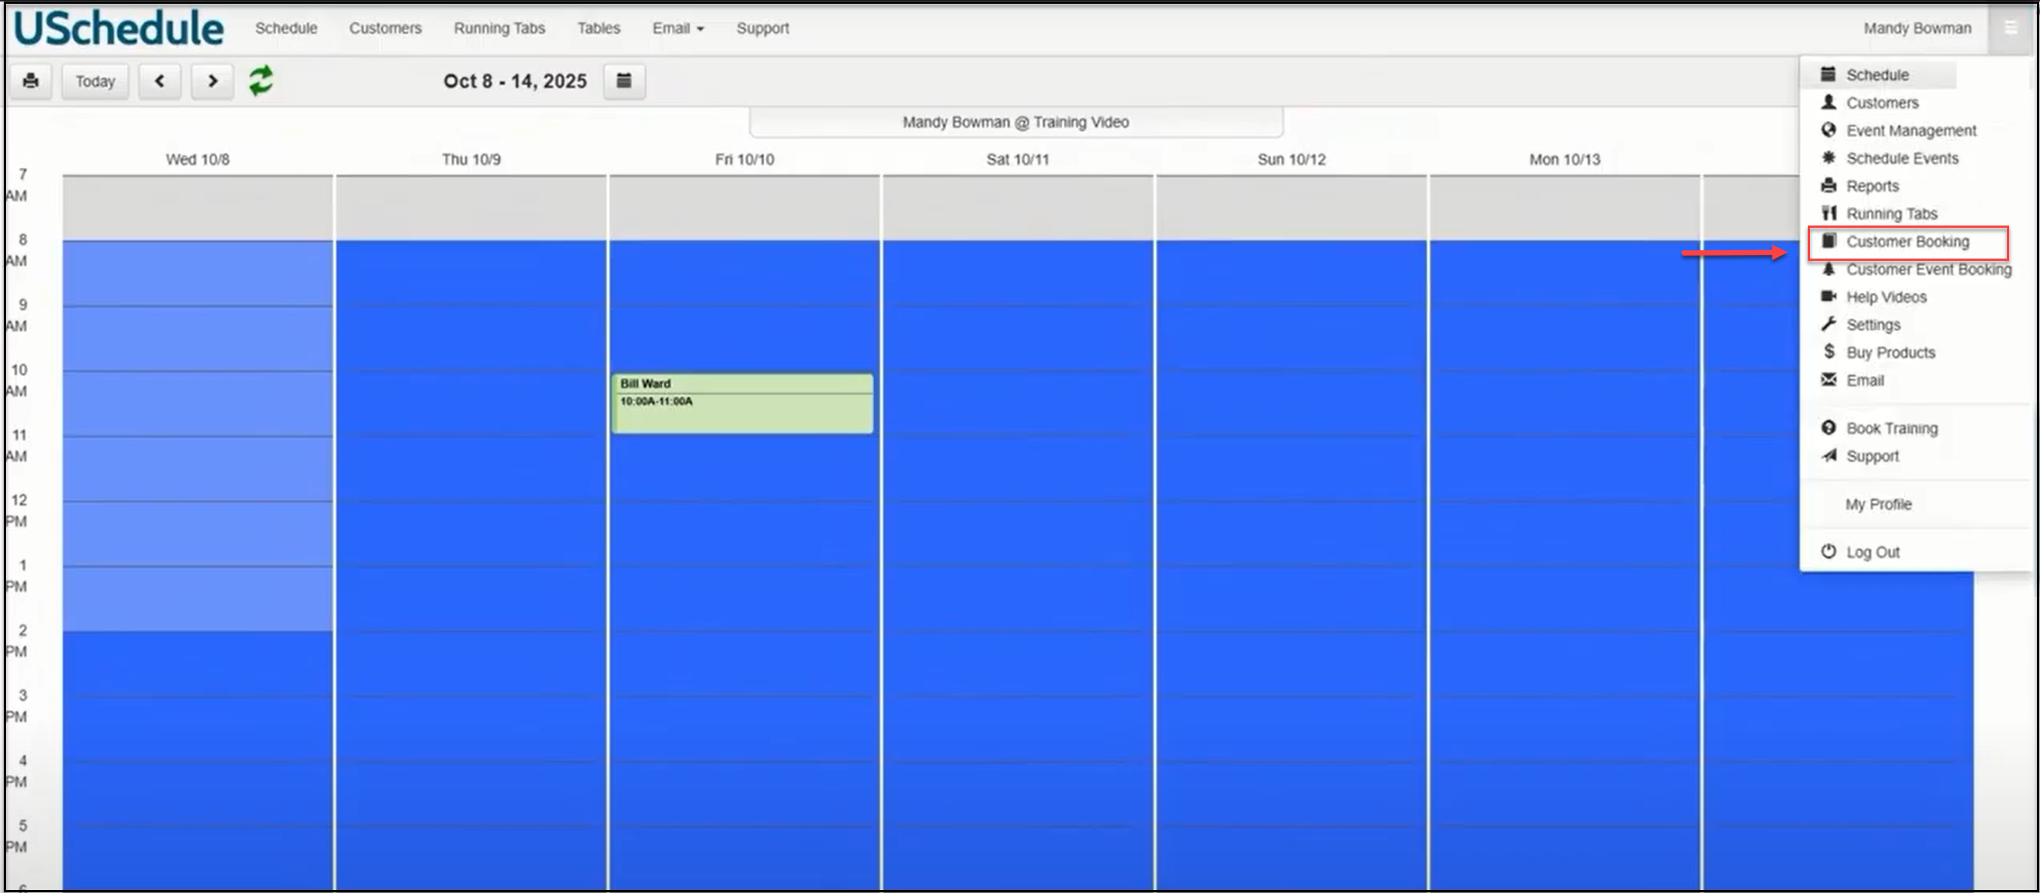The image size is (2040, 893).
Task: Go to next week arrow
Action: [212, 80]
